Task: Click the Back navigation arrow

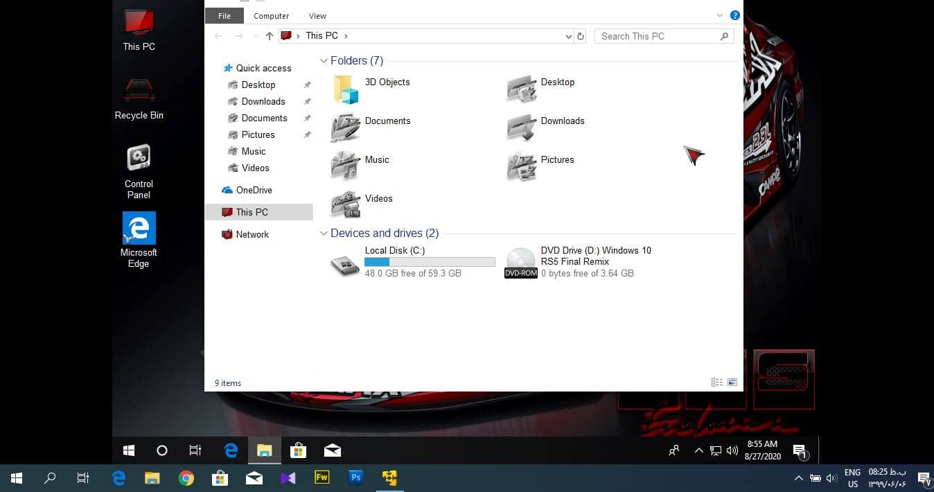Action: 219,36
